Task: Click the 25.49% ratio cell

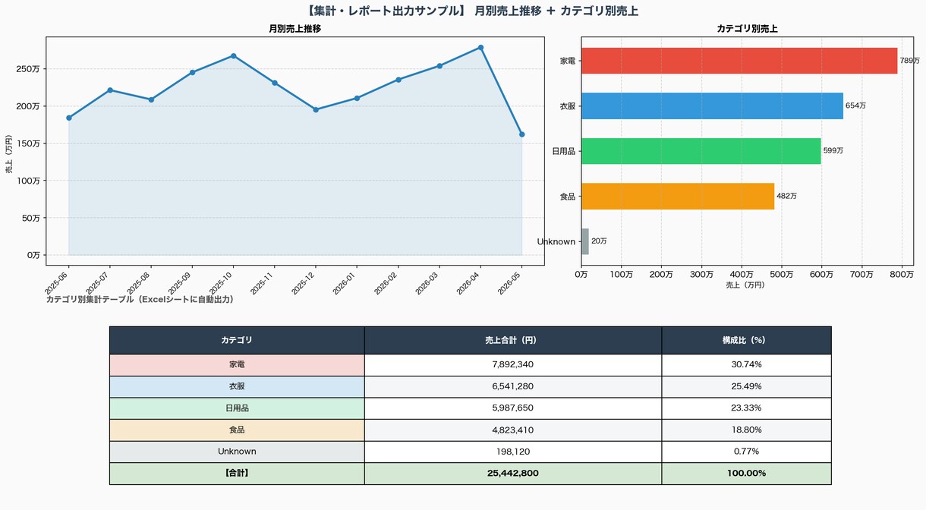Action: point(747,387)
